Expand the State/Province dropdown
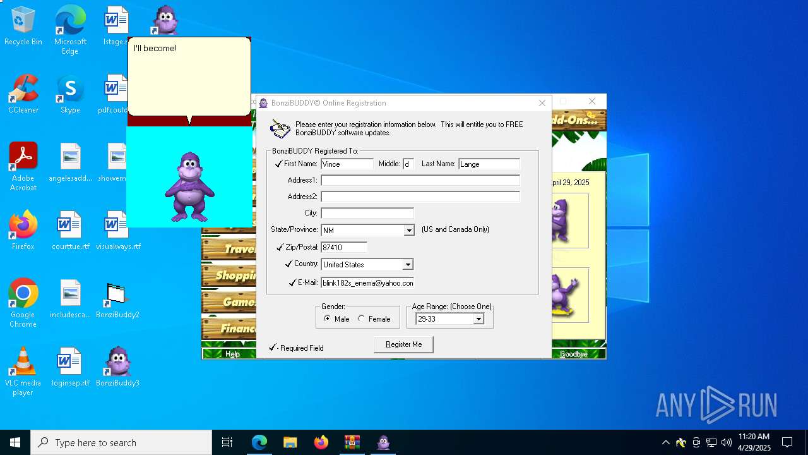Image resolution: width=808 pixels, height=455 pixels. pyautogui.click(x=409, y=230)
